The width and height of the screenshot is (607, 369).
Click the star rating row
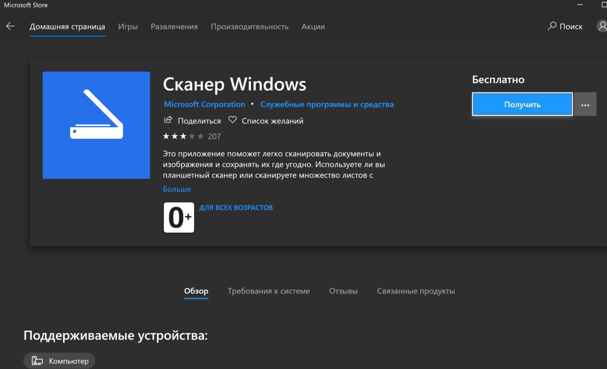pos(183,136)
